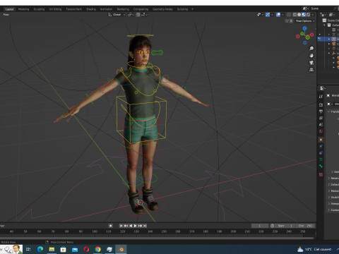Open the snapping options dropdown

pos(144,15)
